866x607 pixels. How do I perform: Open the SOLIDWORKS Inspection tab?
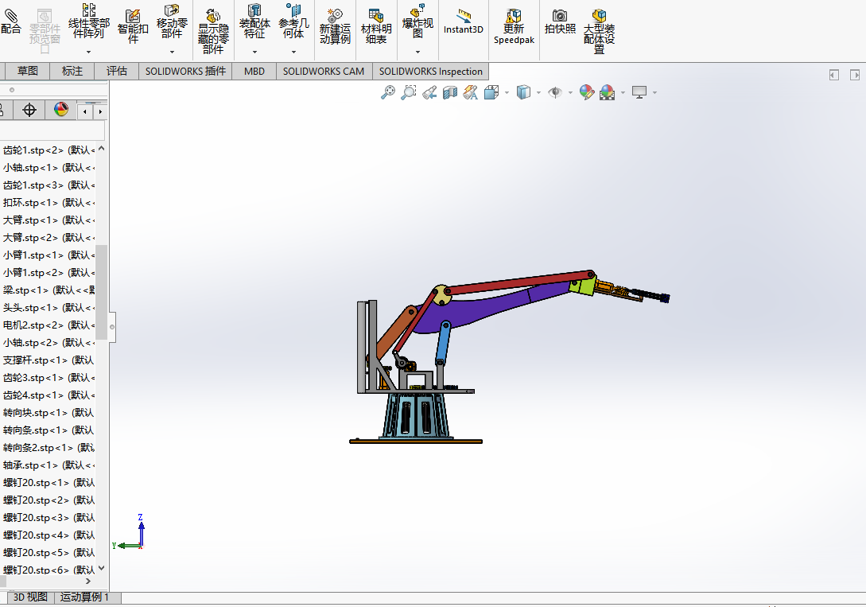point(431,72)
